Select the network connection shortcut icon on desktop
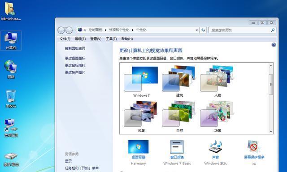 [x=11, y=128]
